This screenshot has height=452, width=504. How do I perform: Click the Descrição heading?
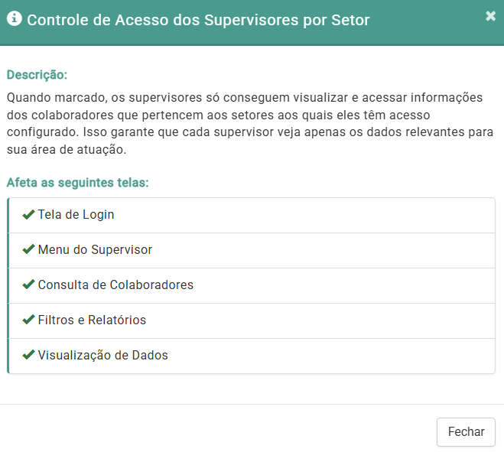tap(37, 75)
